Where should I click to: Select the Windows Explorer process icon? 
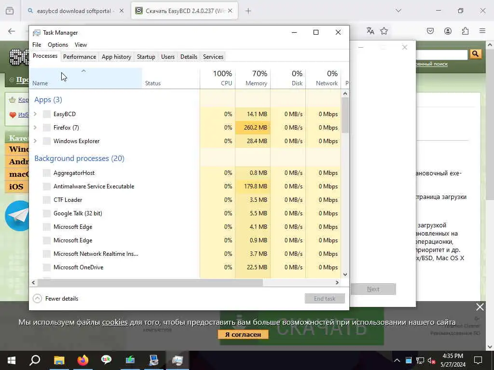47,141
